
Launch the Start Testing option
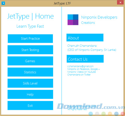[x=30, y=50]
